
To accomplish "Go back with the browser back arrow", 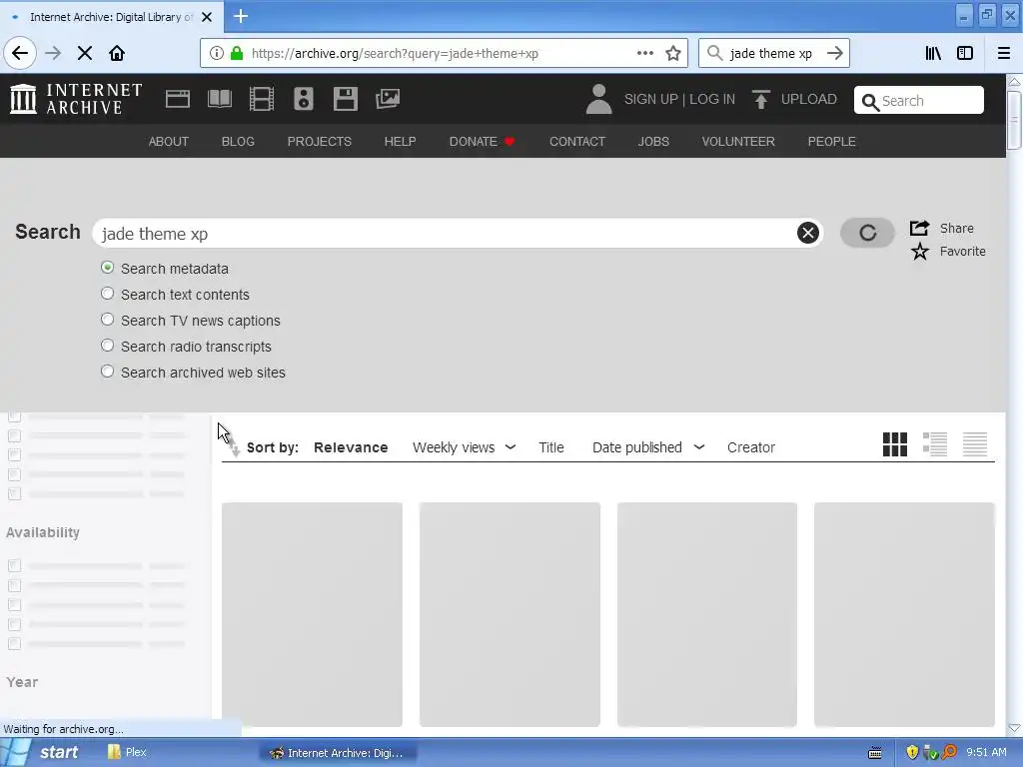I will 20,53.
